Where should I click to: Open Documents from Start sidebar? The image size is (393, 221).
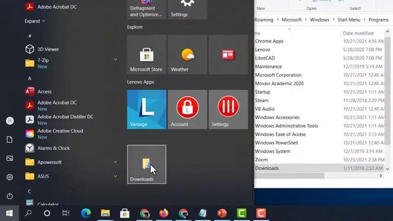pos(10,139)
